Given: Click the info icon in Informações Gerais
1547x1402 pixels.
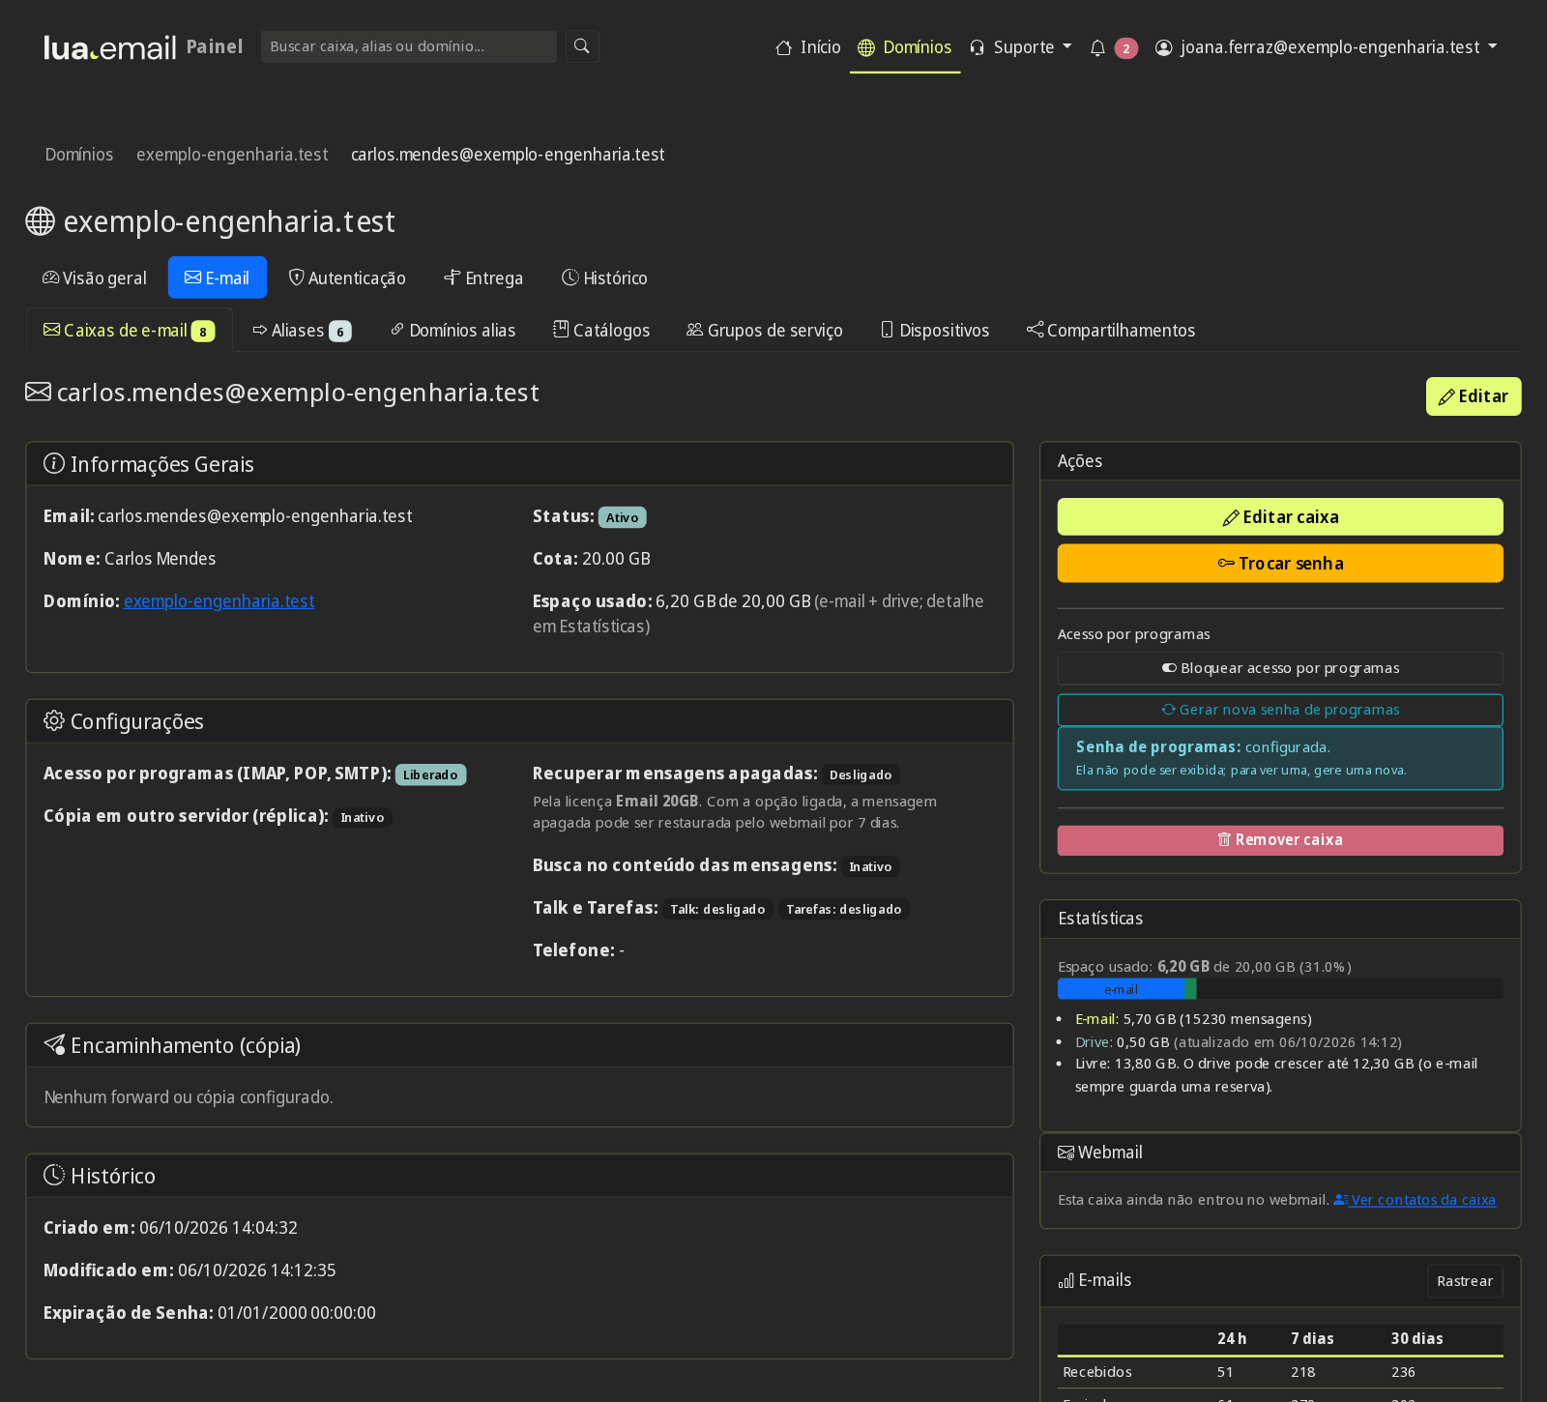Looking at the screenshot, I should (x=54, y=464).
